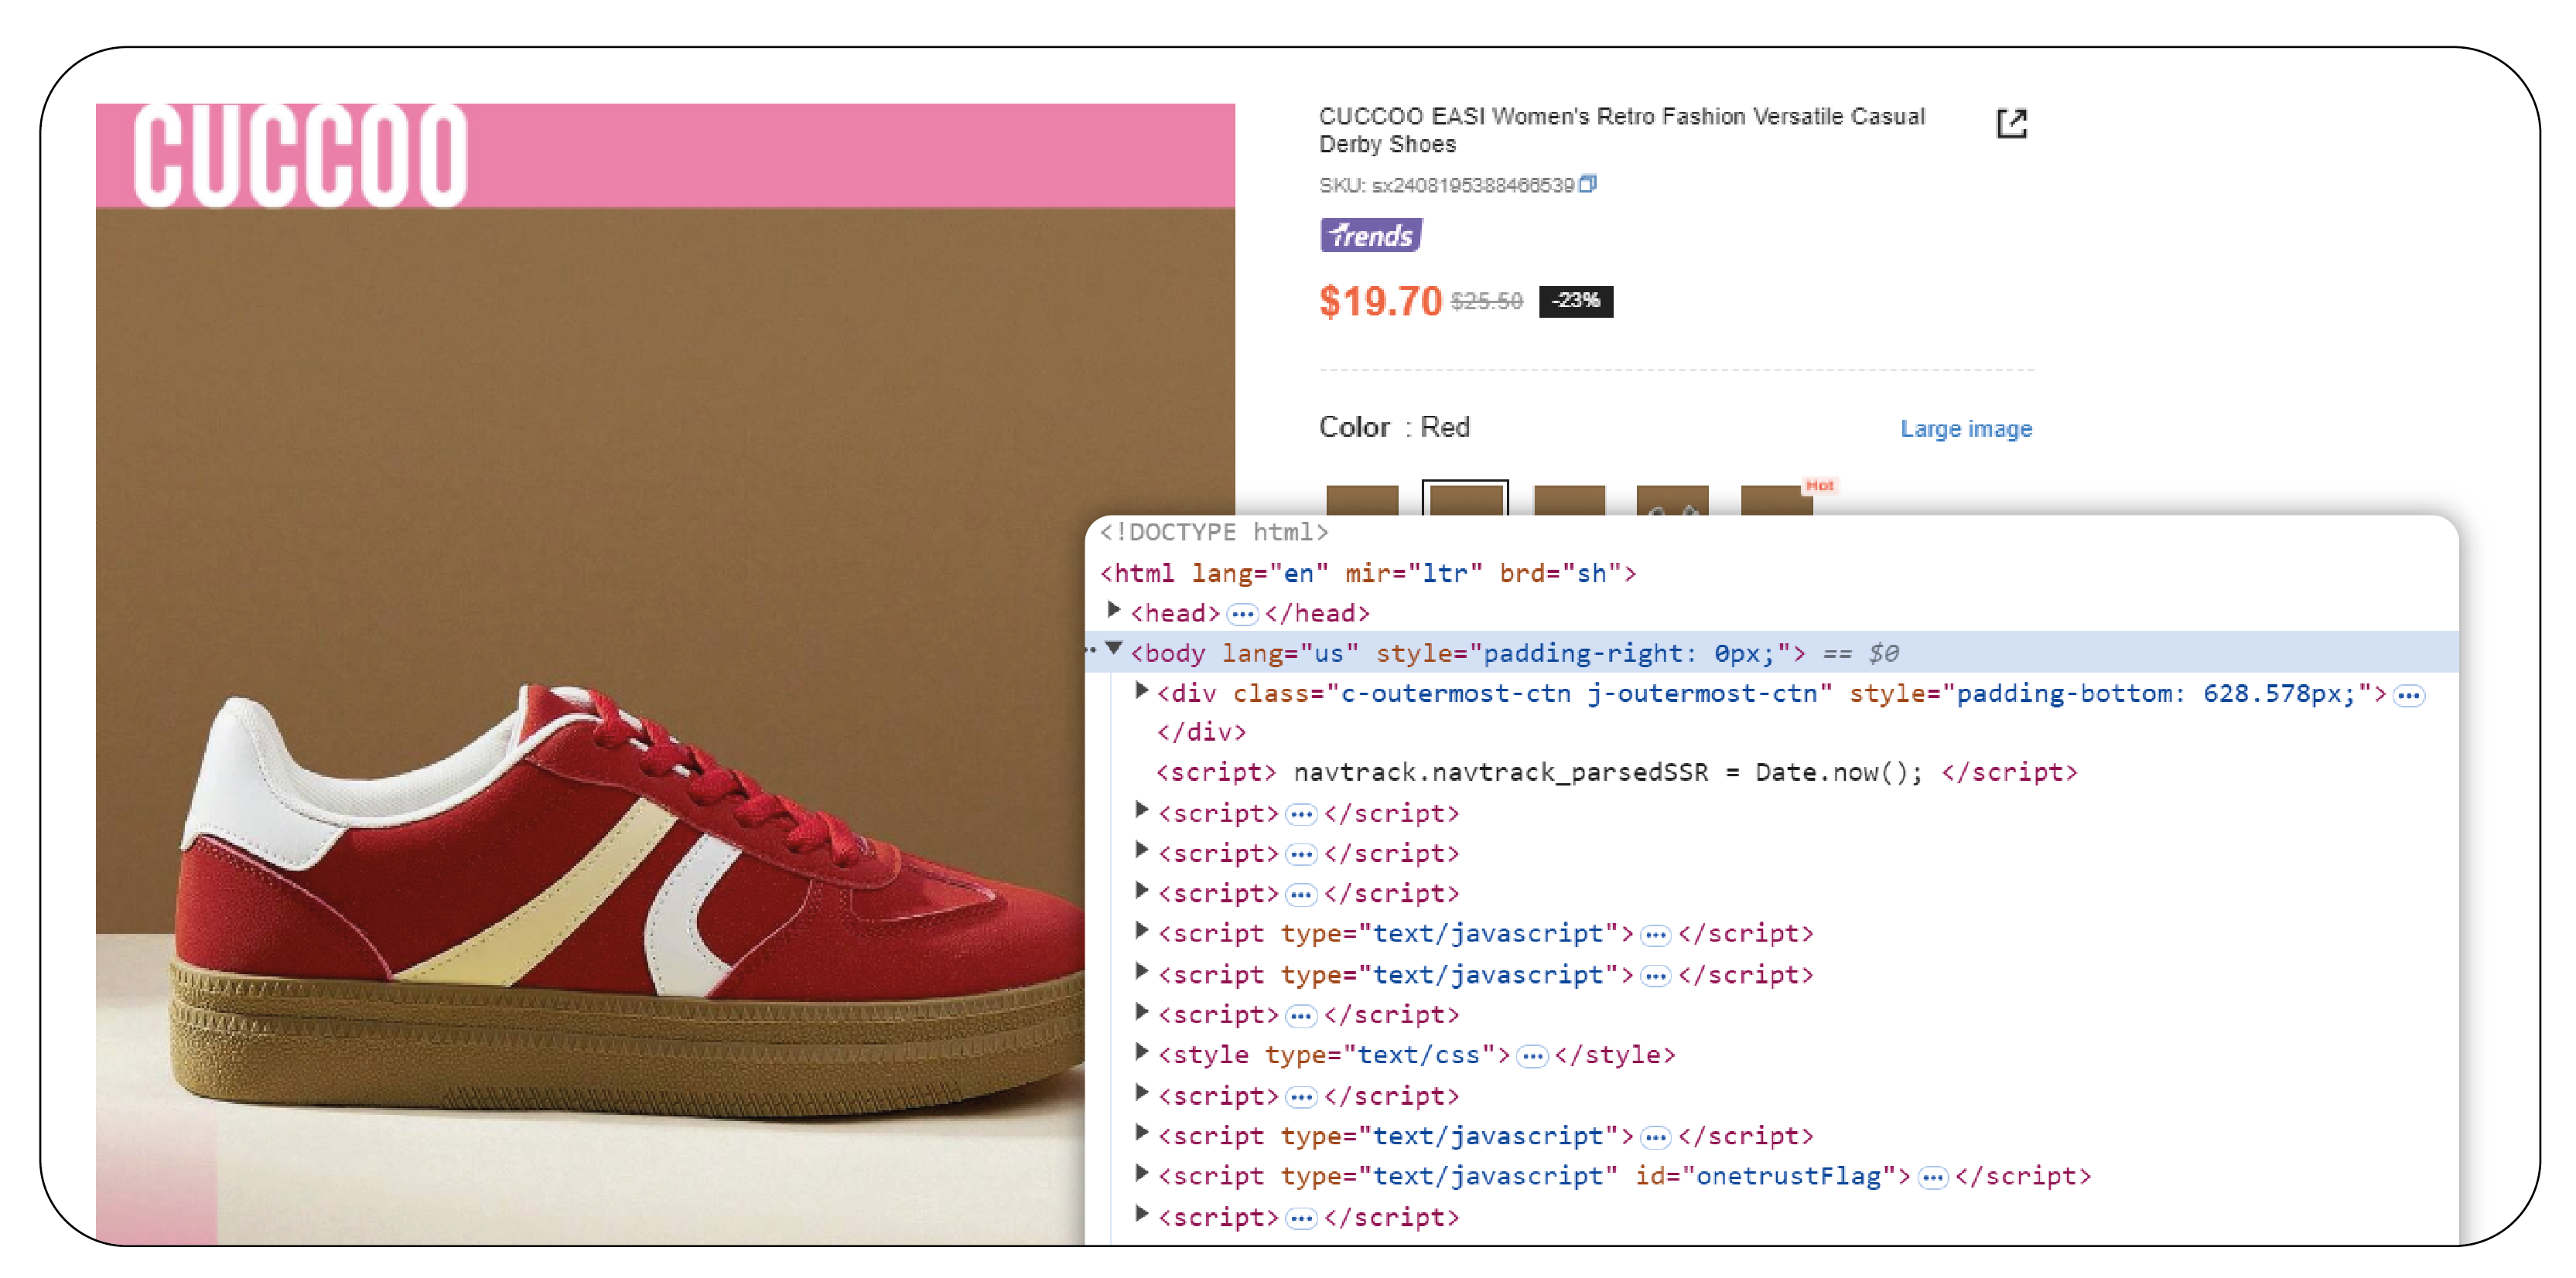The height and width of the screenshot is (1278, 2576).
Task: Click the red Hot tag above the swatch
Action: (1819, 485)
